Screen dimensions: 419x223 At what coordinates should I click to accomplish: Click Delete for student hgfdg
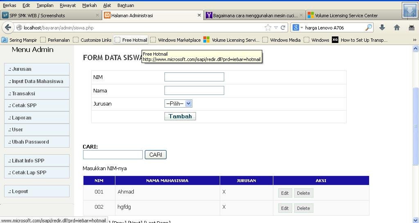(x=304, y=208)
